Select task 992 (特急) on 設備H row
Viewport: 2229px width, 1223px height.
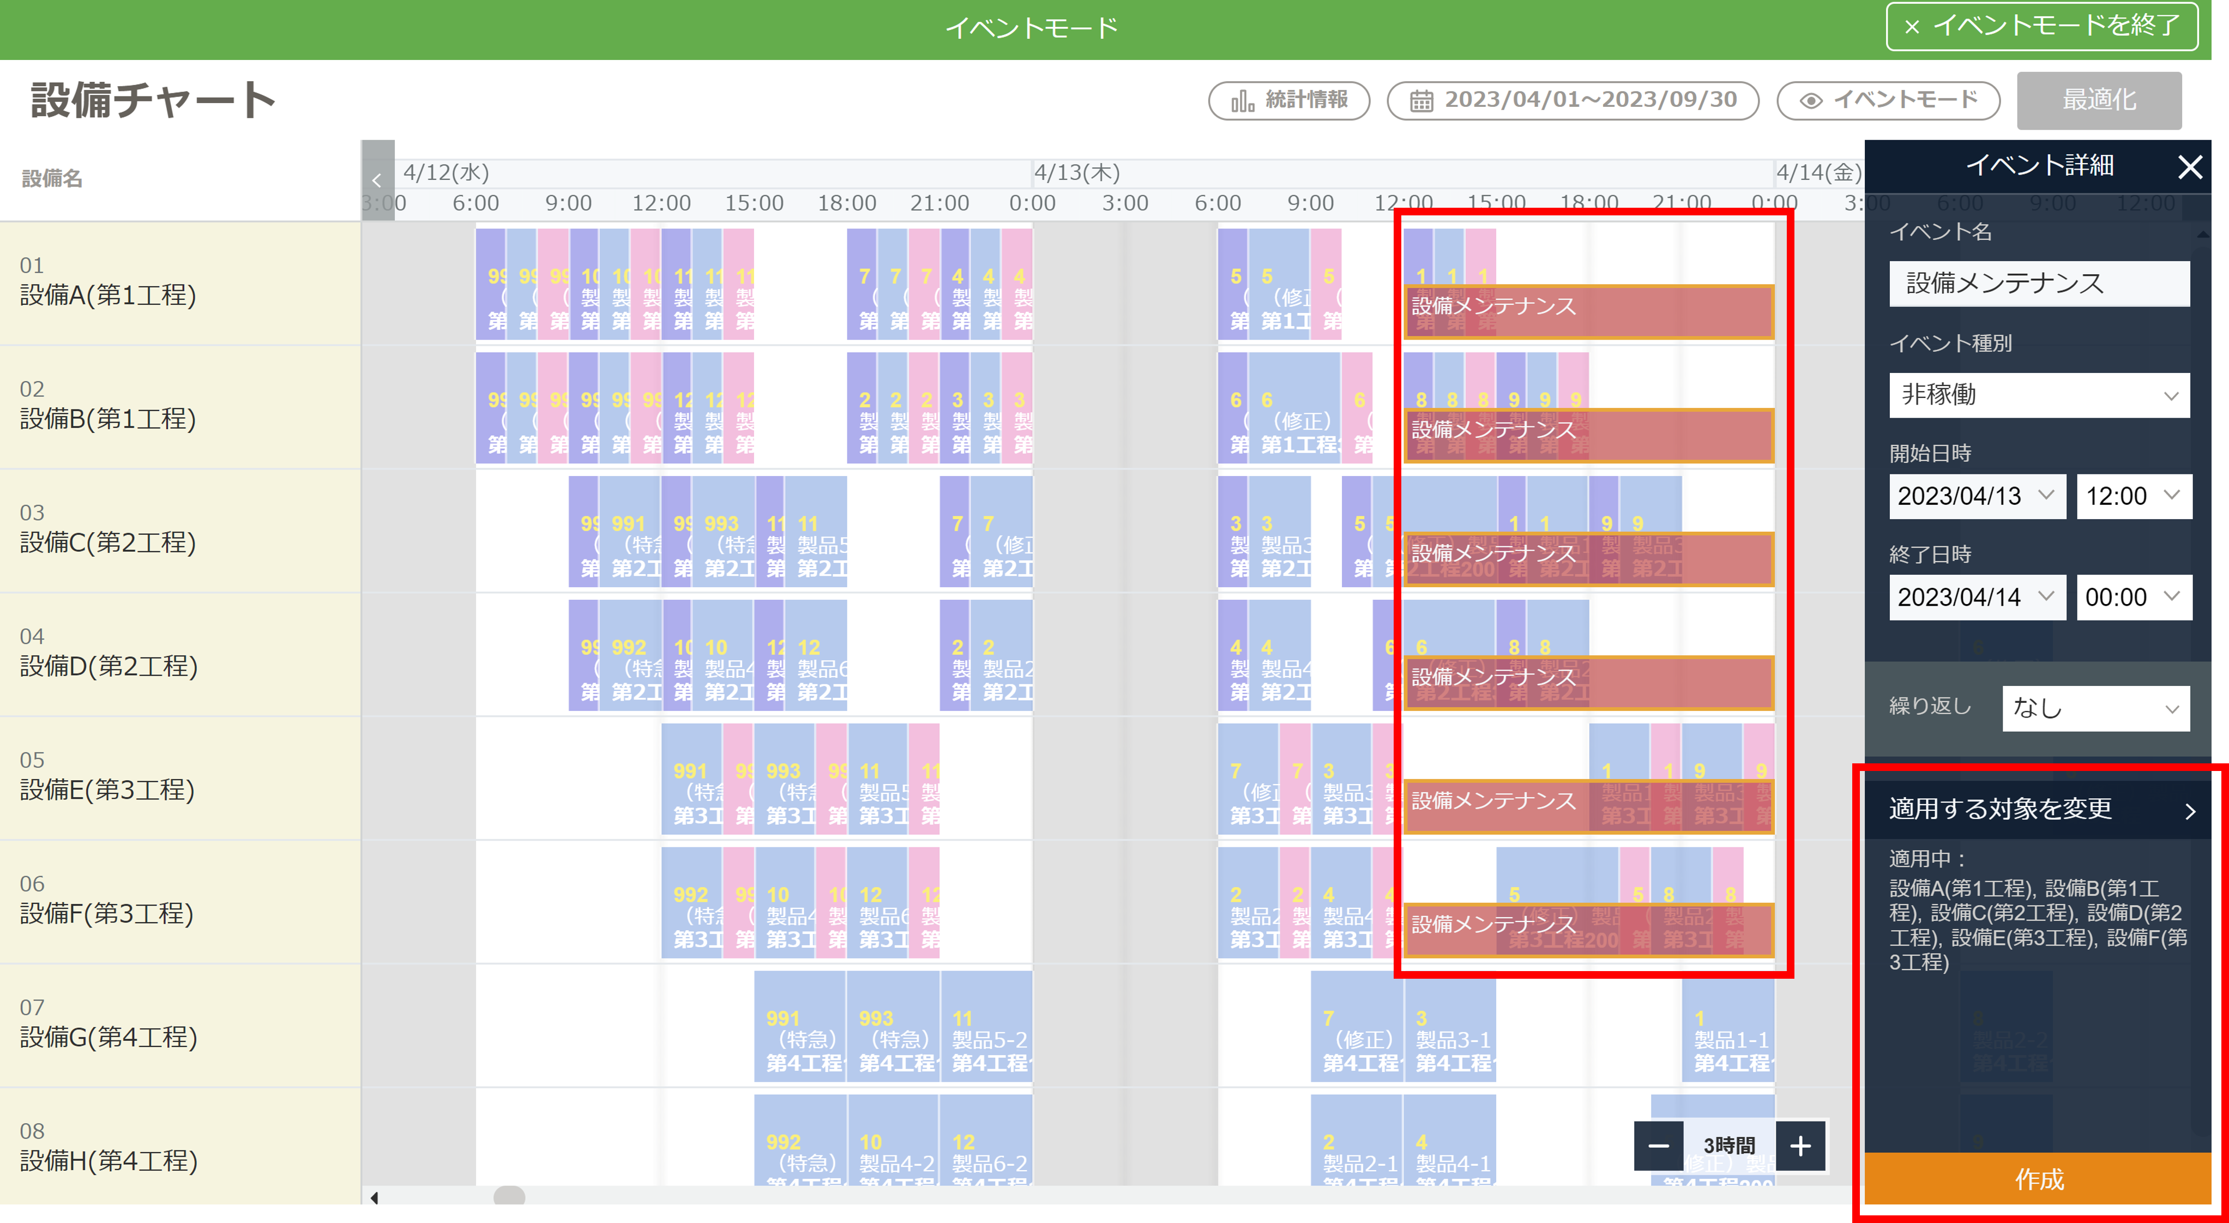799,1141
